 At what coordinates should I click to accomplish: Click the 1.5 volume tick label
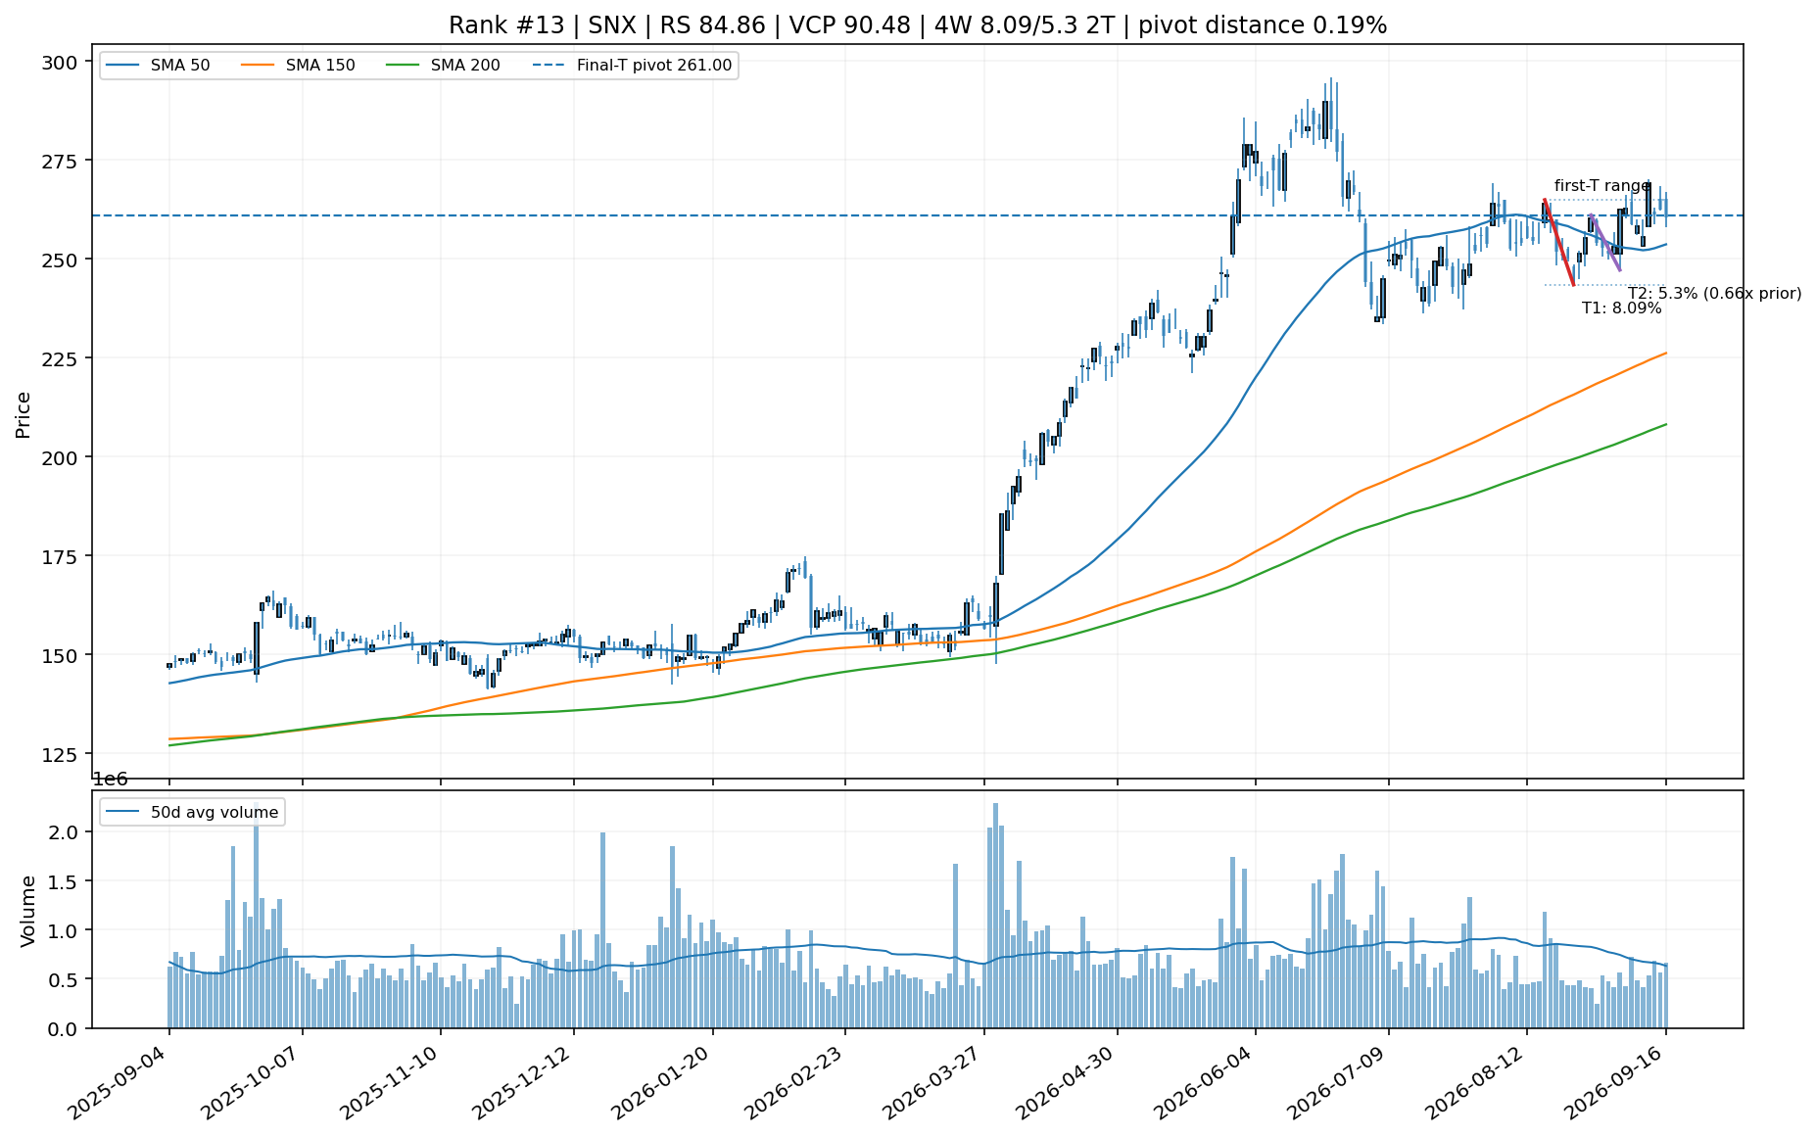click(x=65, y=881)
